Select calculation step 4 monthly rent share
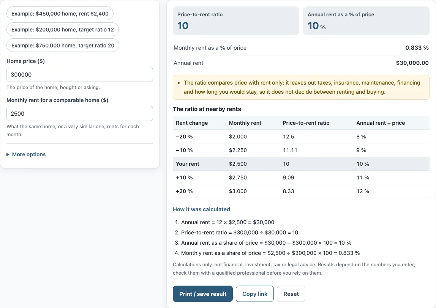The height and width of the screenshot is (308, 436). (x=270, y=253)
